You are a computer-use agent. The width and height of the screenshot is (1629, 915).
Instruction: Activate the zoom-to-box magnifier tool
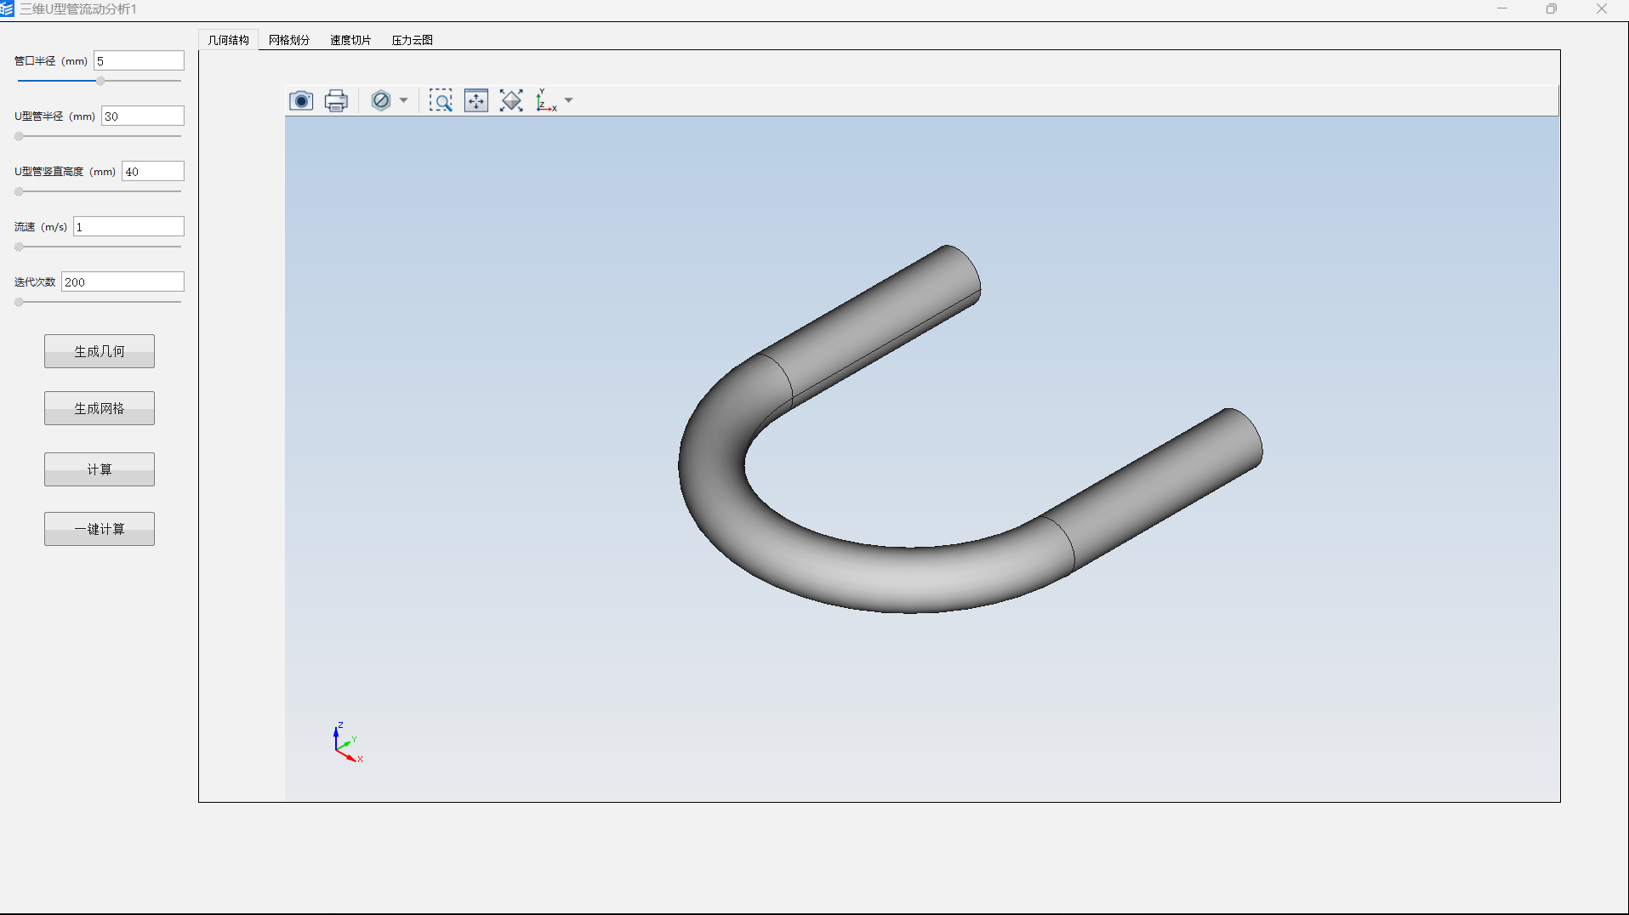click(x=441, y=100)
